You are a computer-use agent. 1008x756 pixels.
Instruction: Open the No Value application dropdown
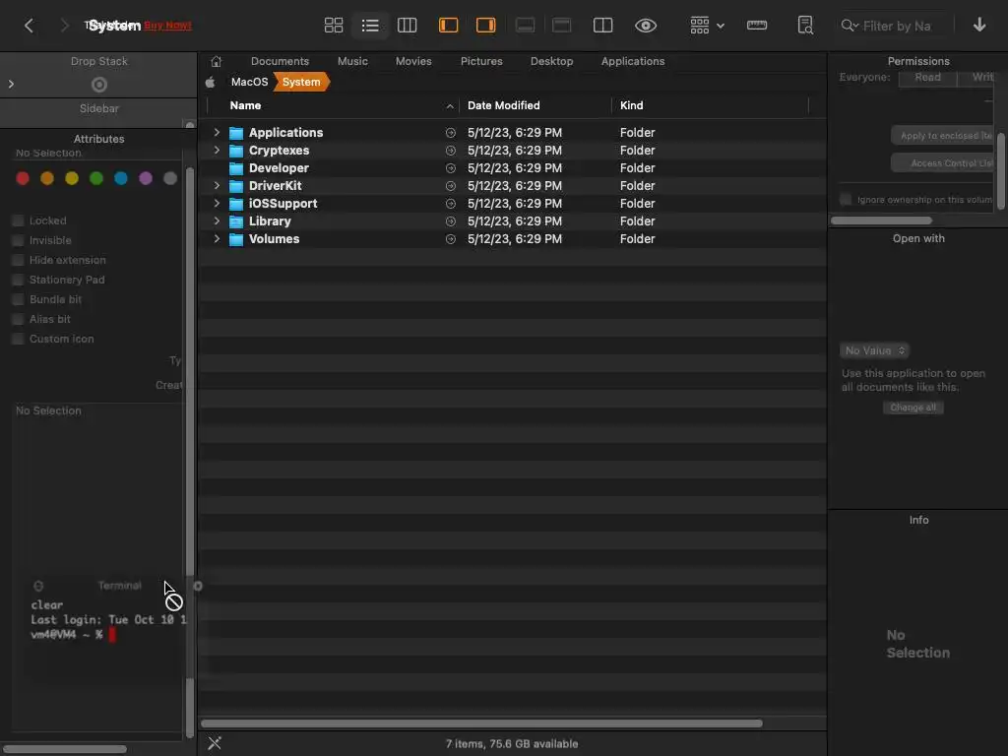[875, 350]
